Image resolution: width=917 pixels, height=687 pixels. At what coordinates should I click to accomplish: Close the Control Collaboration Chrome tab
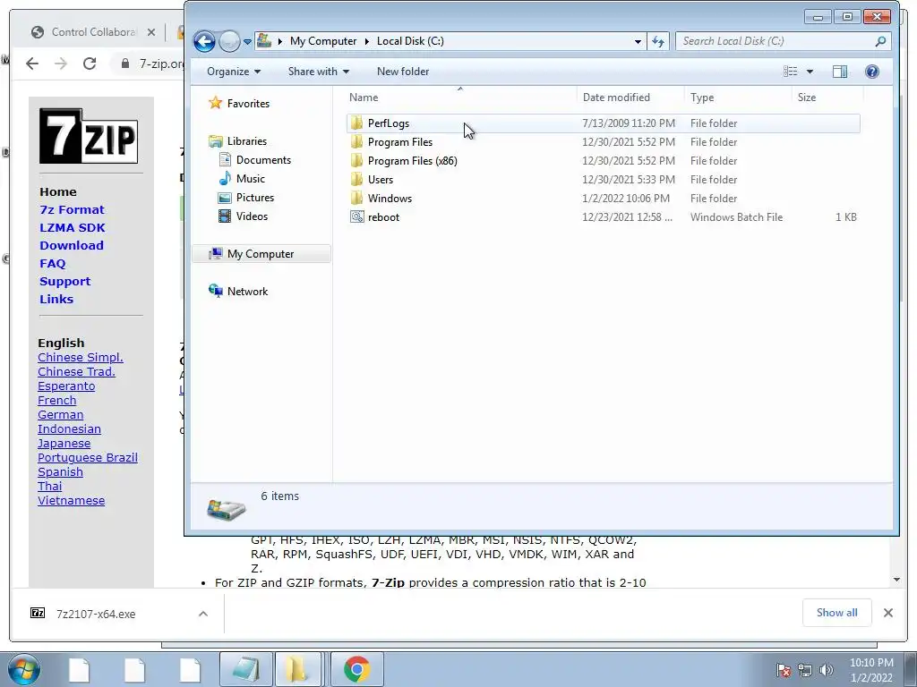151,32
